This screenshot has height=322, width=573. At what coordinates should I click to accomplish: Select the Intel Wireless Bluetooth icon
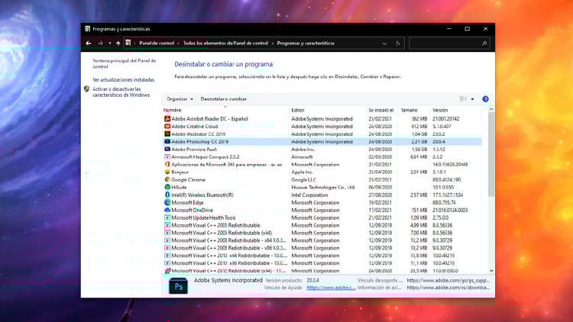[x=167, y=195]
